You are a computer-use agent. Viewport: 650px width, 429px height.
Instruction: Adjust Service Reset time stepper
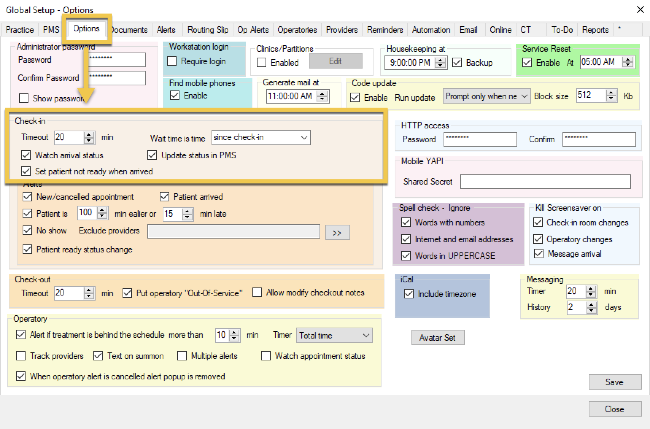[x=627, y=62]
